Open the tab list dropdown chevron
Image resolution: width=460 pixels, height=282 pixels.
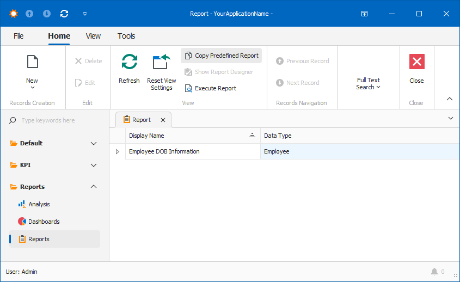coord(451,118)
